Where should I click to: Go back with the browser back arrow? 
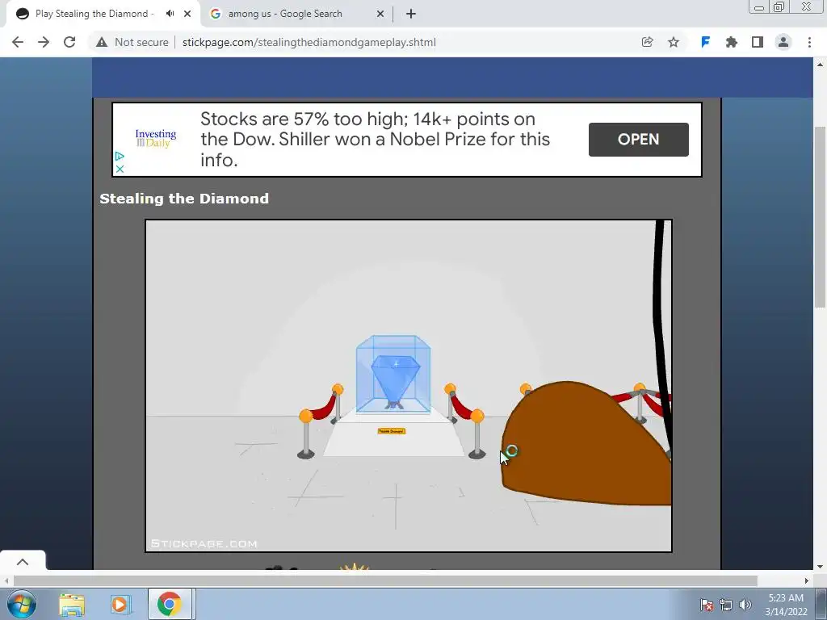pos(18,42)
